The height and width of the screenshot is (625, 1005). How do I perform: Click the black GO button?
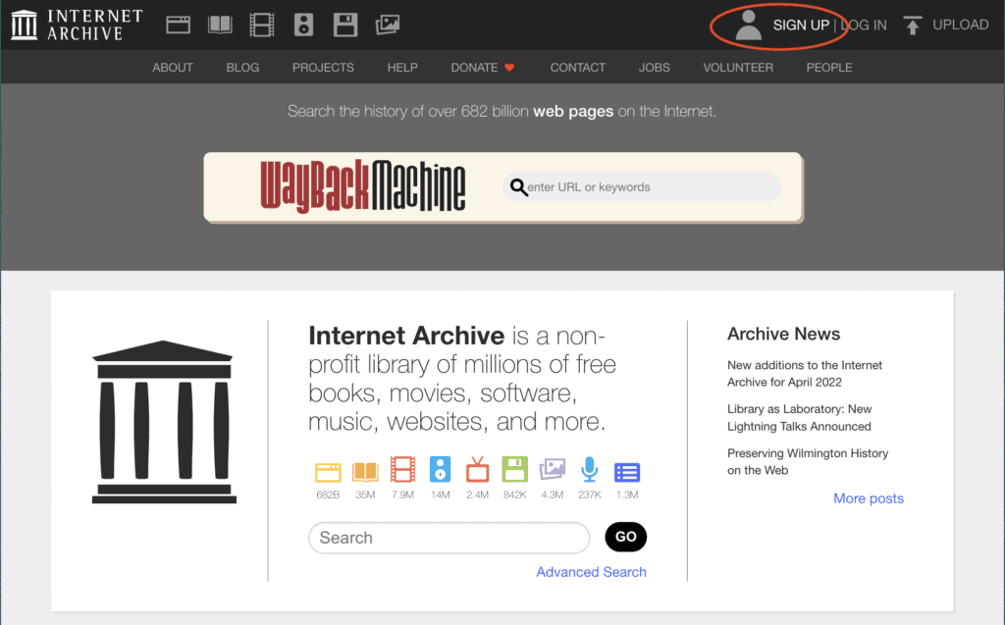pyautogui.click(x=625, y=537)
